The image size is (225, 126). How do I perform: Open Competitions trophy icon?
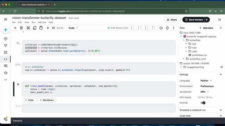tap(6, 45)
